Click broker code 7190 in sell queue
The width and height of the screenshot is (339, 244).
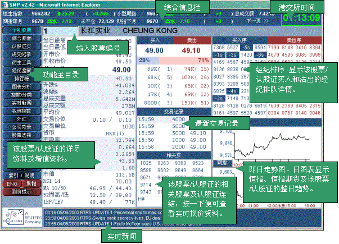click(x=274, y=48)
